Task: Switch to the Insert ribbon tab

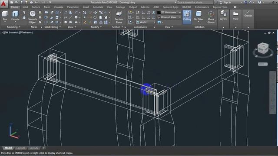Action: [86, 7]
